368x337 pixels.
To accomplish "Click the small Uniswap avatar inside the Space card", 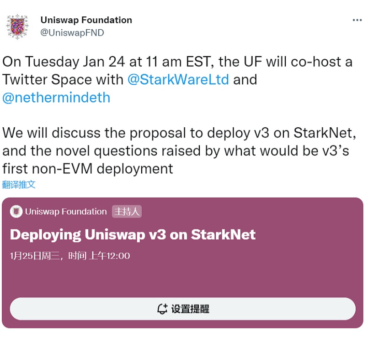I will click(16, 211).
